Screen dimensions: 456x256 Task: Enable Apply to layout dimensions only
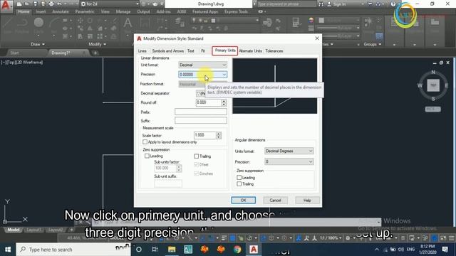145,142
